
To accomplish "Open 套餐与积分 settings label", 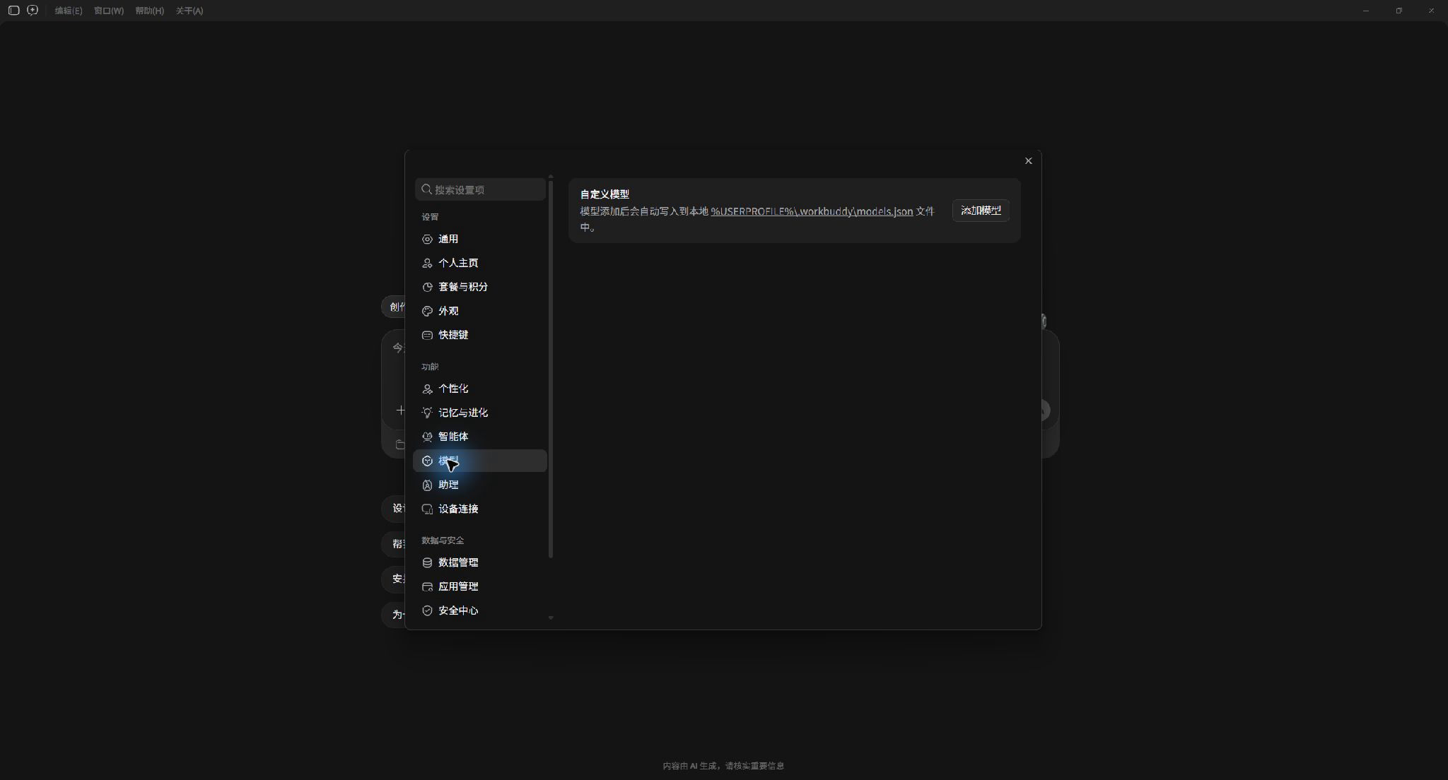I will coord(463,287).
